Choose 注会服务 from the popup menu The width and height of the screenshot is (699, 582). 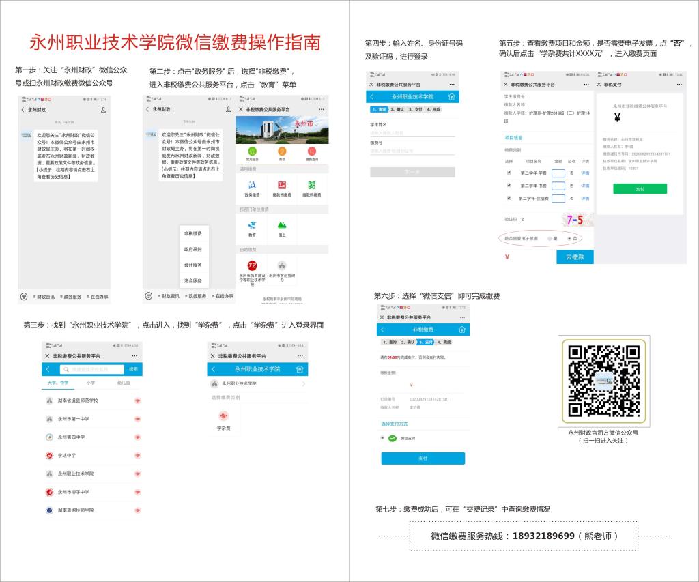pyautogui.click(x=193, y=280)
